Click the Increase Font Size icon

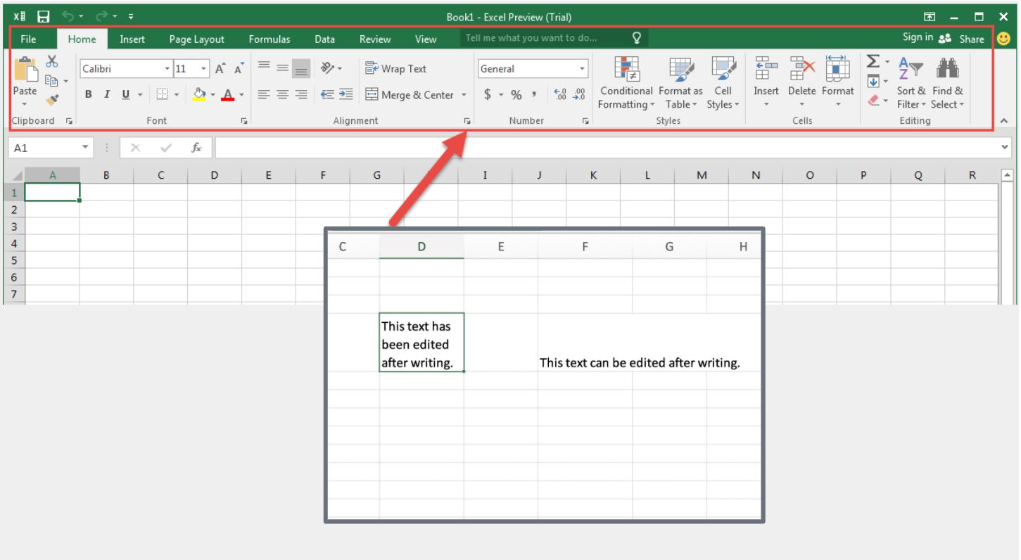tap(220, 69)
